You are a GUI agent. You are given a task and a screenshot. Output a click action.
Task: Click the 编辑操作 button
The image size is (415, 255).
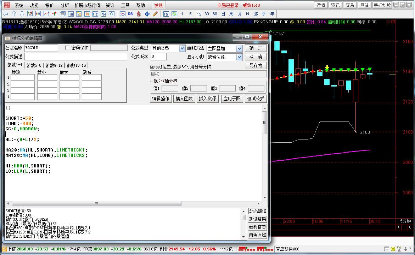pyautogui.click(x=161, y=99)
